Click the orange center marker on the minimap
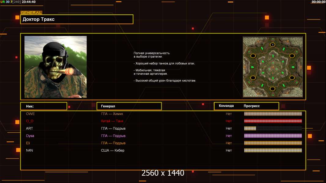Viewport: 326px width, 183px height. pos(272,67)
